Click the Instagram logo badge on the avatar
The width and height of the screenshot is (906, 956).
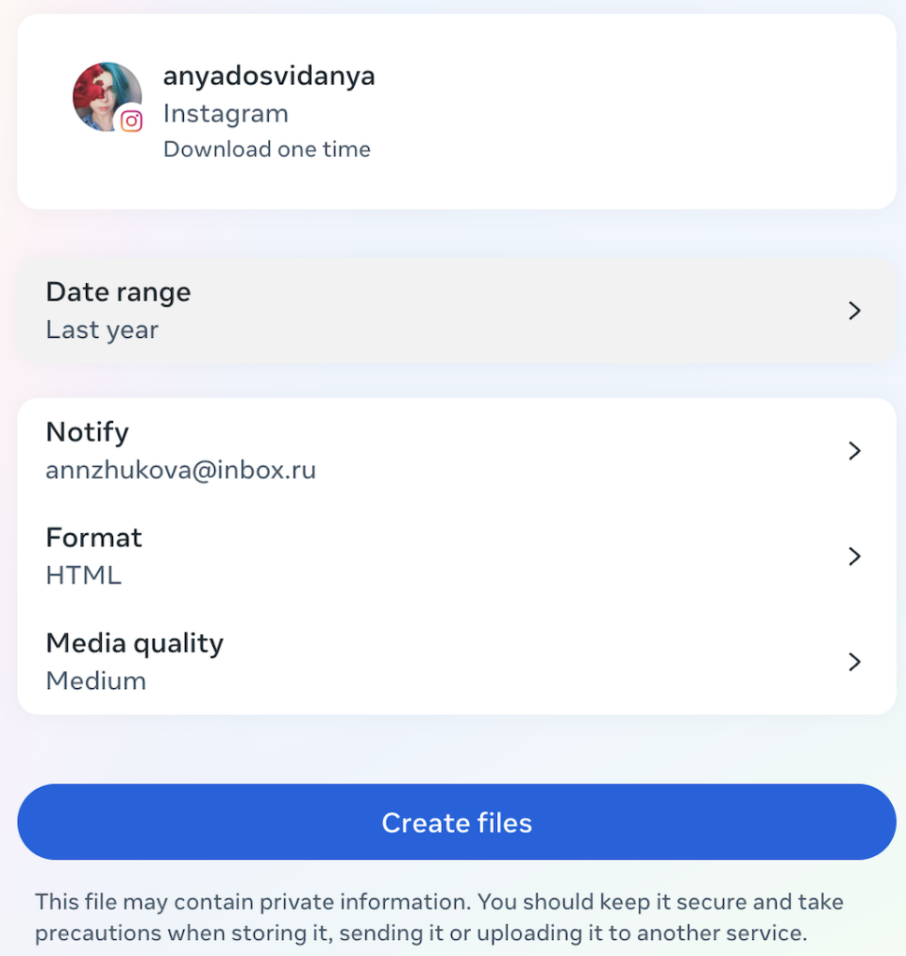tap(131, 121)
